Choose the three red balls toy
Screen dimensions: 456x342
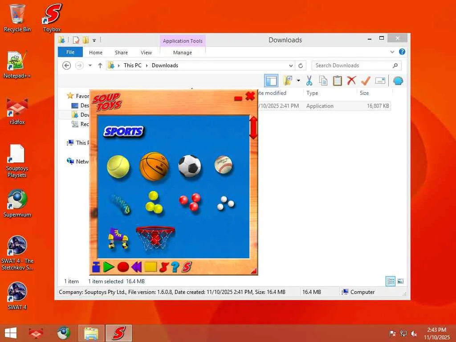(190, 202)
